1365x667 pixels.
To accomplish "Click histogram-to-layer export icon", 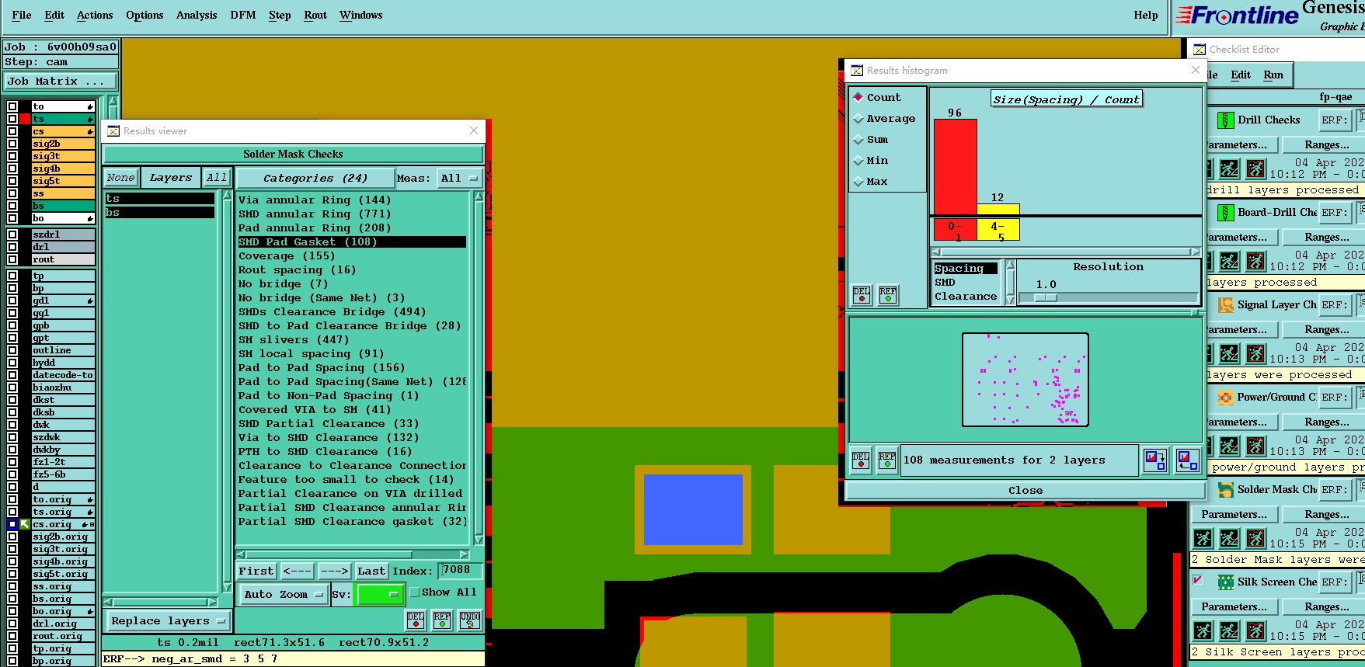I will 1155,460.
